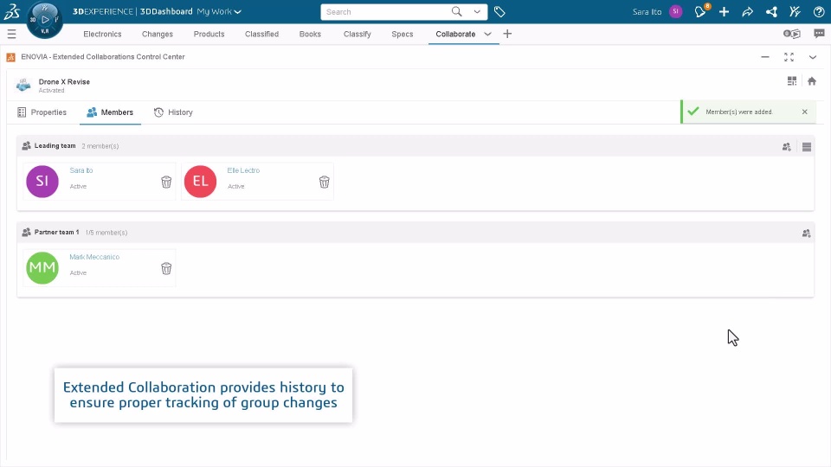
Task: Dismiss the Member(s) were added notification
Action: [x=804, y=112]
